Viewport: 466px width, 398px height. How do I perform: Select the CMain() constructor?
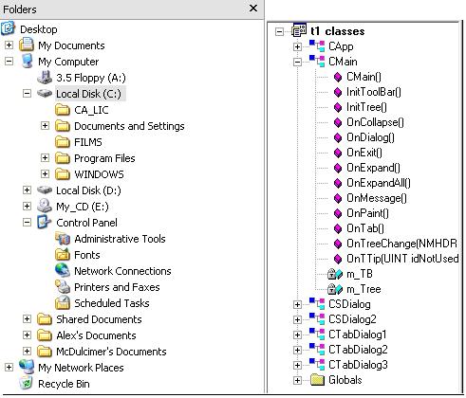(x=363, y=77)
